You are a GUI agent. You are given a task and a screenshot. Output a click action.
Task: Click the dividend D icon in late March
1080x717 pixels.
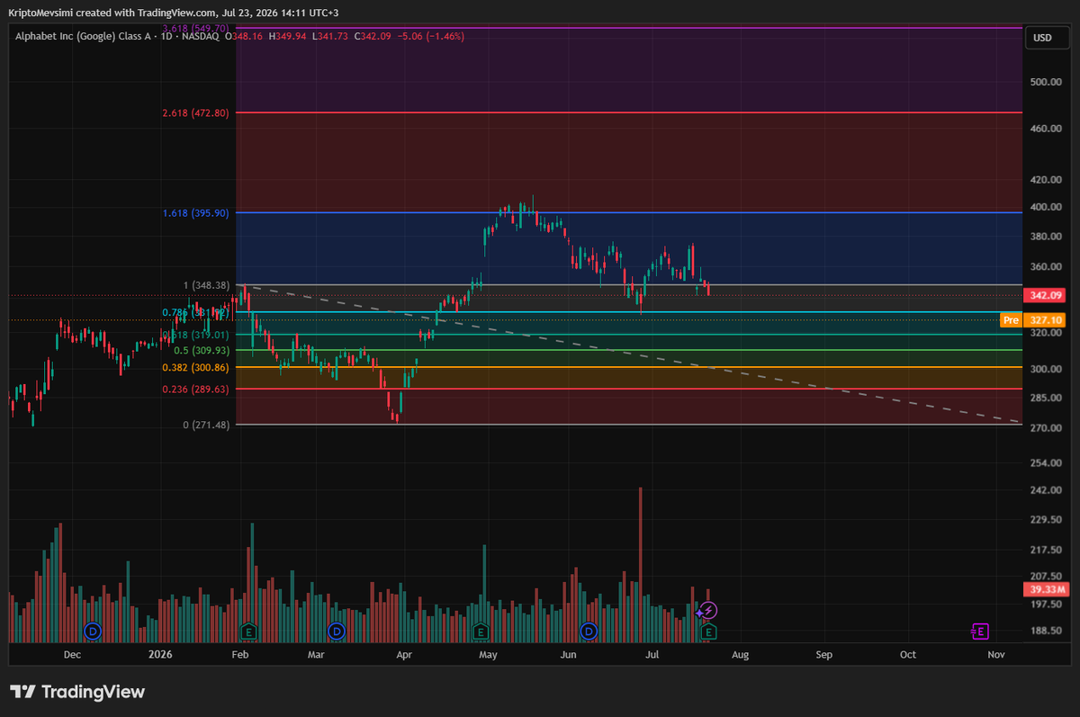[337, 631]
